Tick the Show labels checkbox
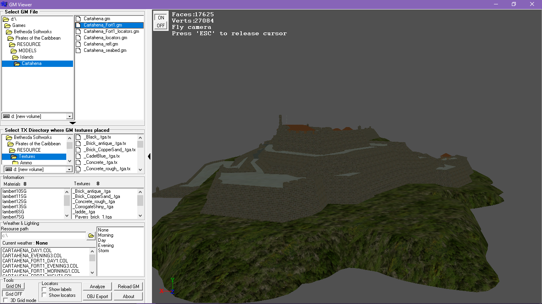The width and height of the screenshot is (542, 304). 44,289
